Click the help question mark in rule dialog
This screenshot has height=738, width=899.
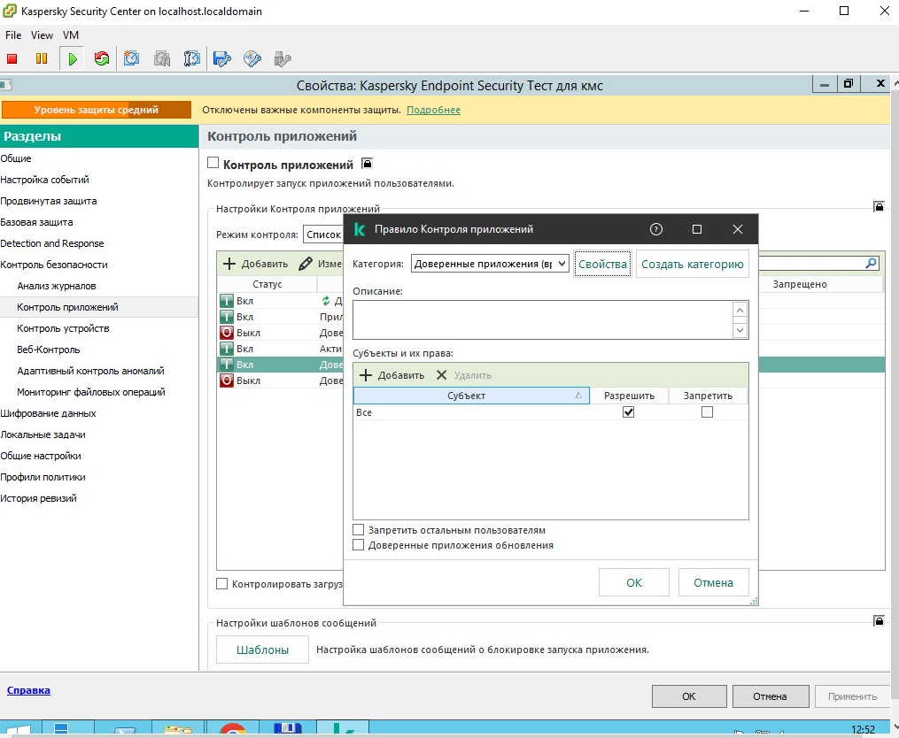pos(655,229)
